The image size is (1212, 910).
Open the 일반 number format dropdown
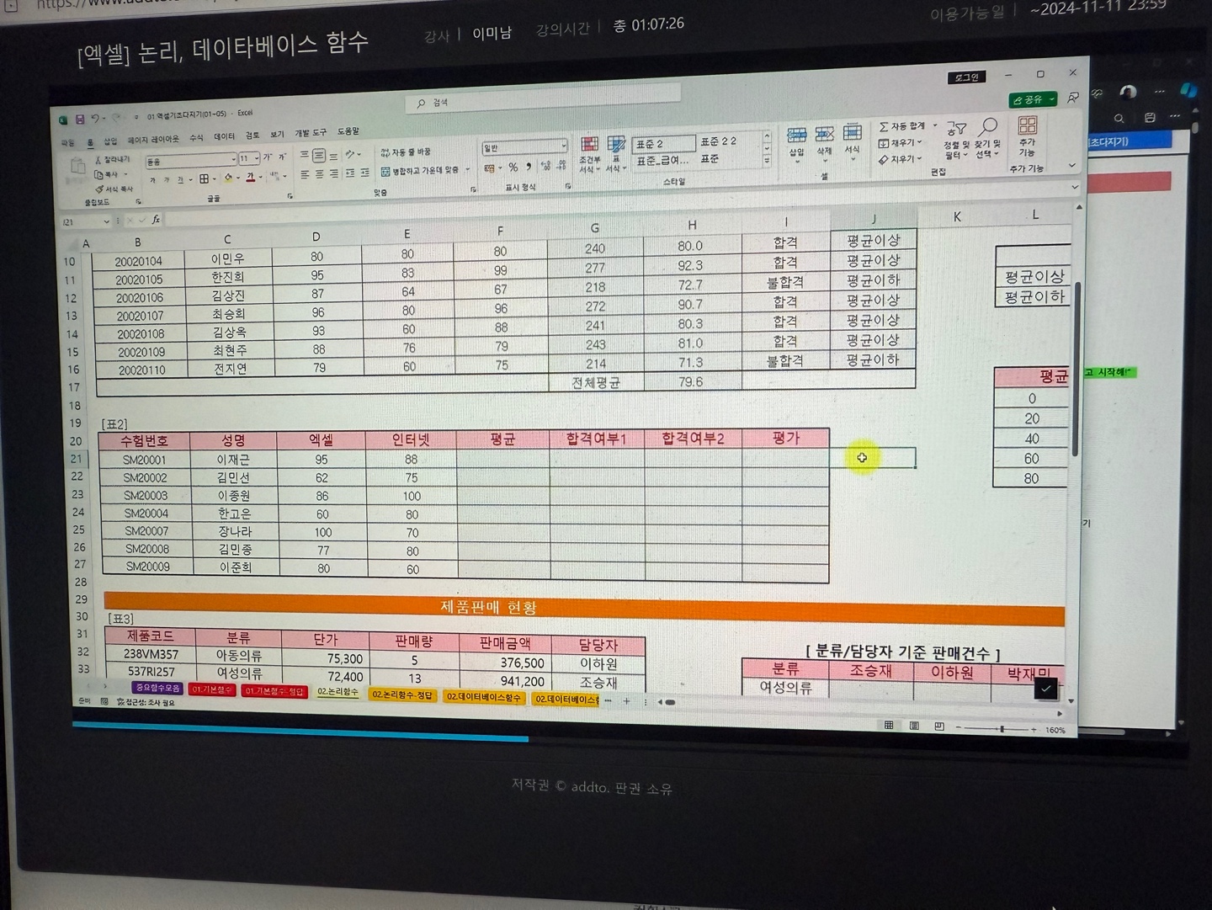tap(563, 146)
